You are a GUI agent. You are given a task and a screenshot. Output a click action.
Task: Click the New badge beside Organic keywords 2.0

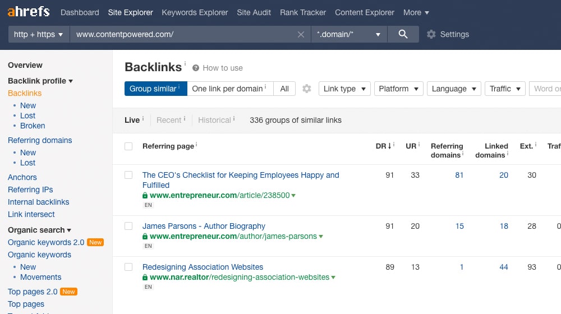click(x=95, y=242)
